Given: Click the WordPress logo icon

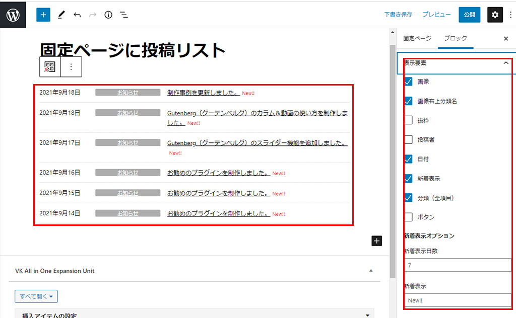Looking at the screenshot, I should 13,15.
